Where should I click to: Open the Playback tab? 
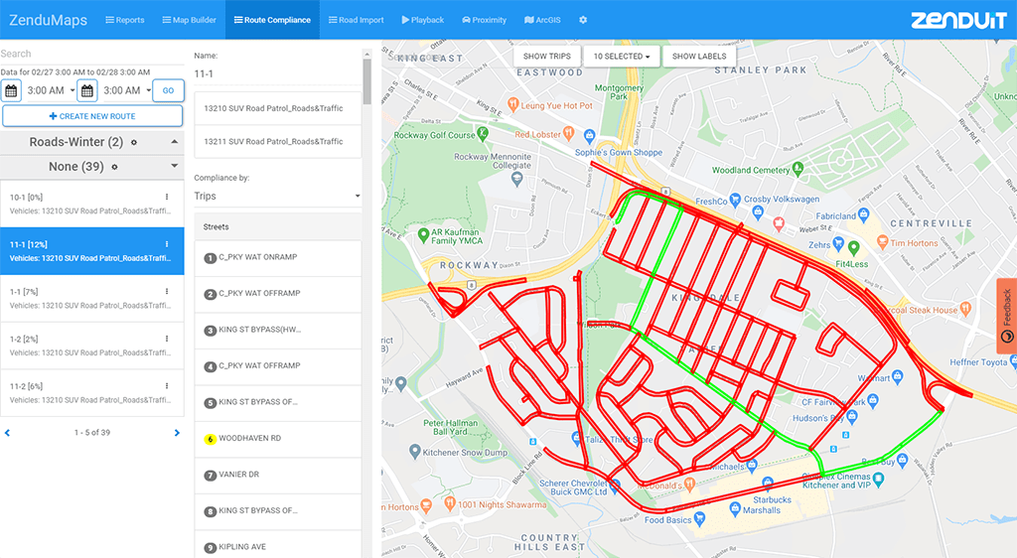423,20
